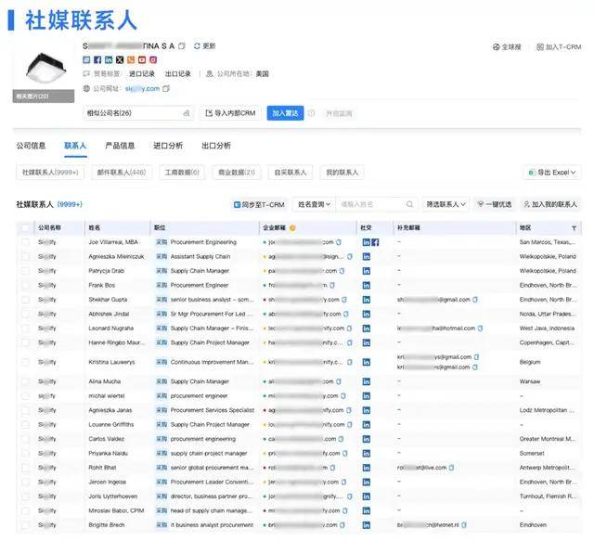Open the company's Instagram icon
Viewport: 594px width, 541px height.
tap(153, 60)
